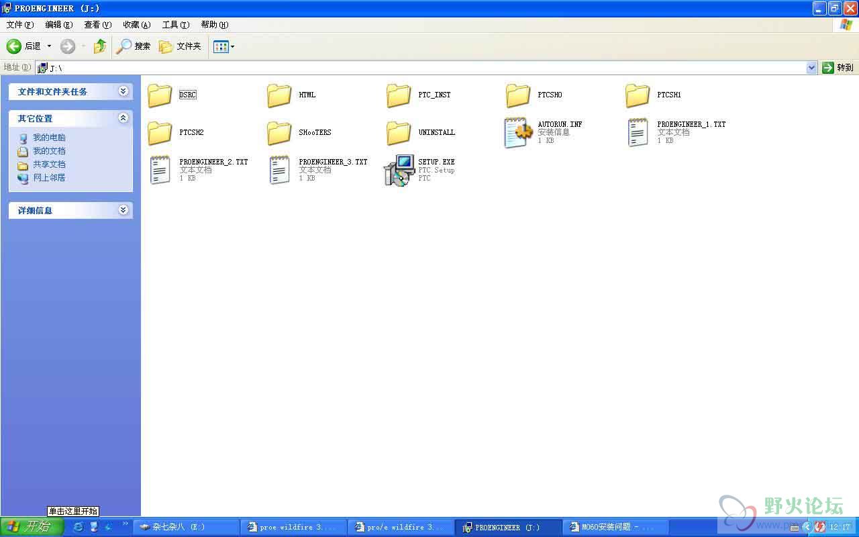
Task: Select the AUTORUN.INF setup information file icon
Action: pos(518,133)
